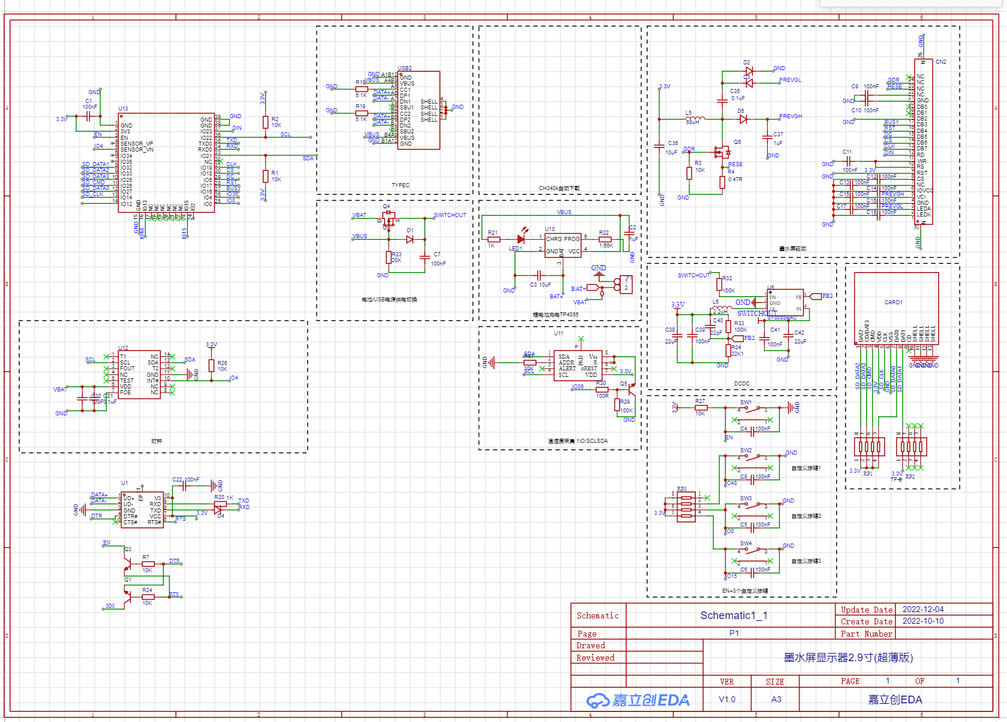The width and height of the screenshot is (1007, 722).
Task: Click the L5 68uH inductor
Action: point(695,119)
